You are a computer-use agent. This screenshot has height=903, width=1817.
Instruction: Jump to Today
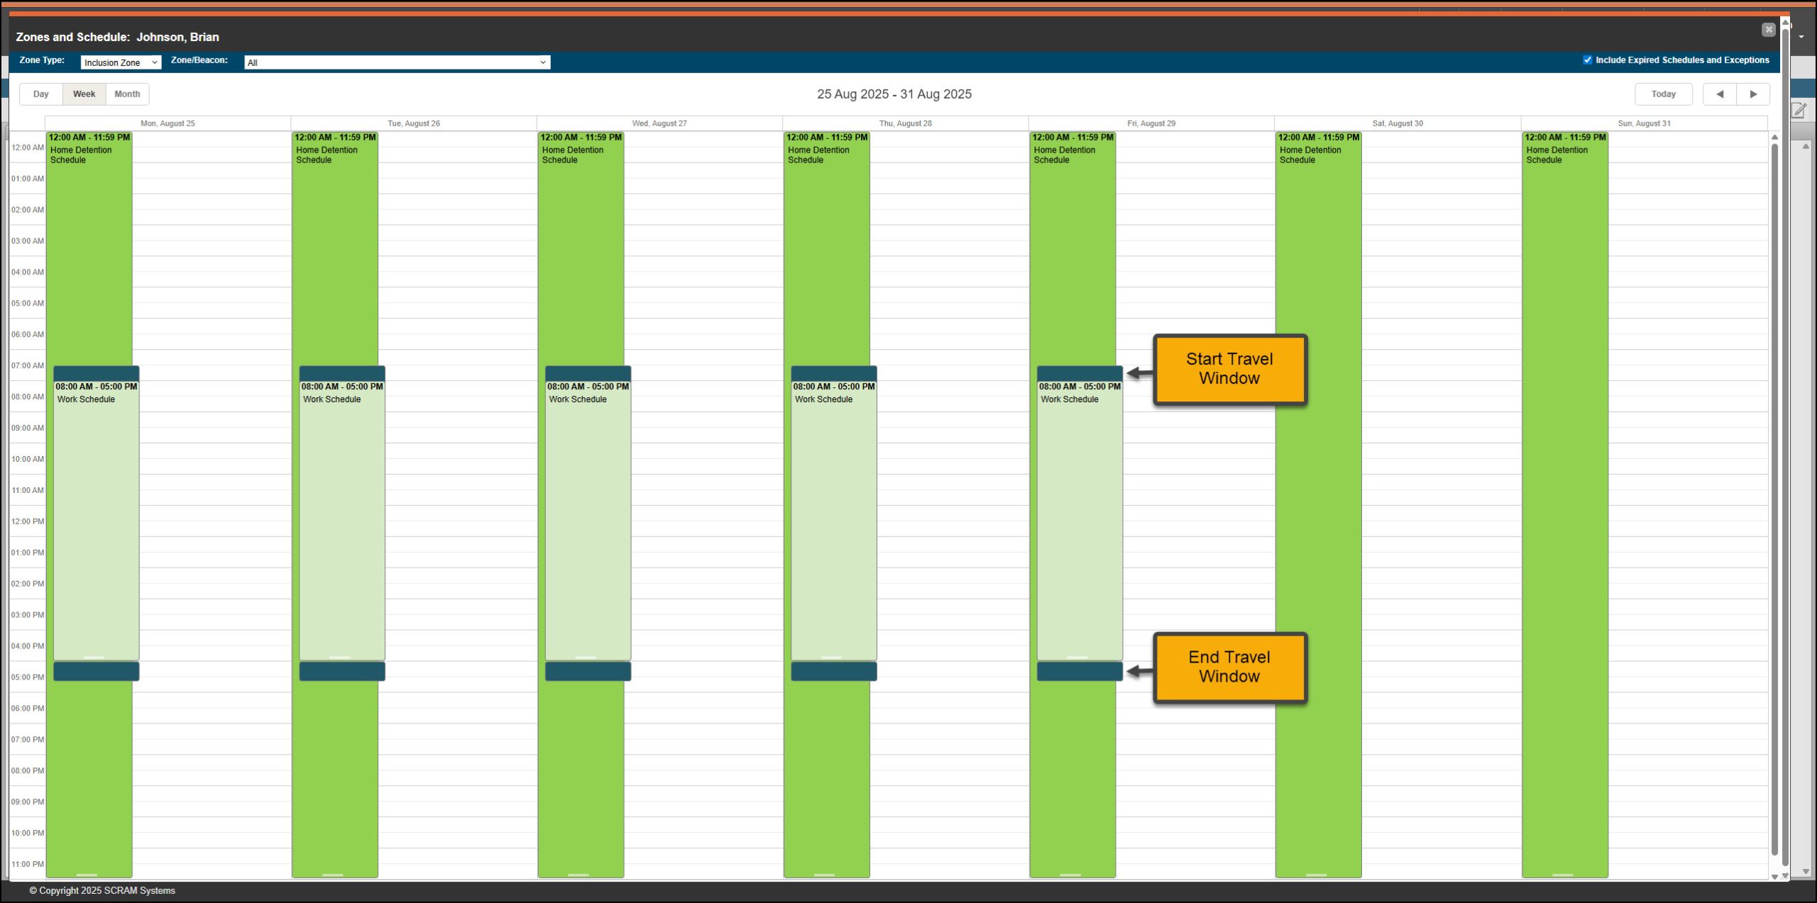tap(1663, 94)
